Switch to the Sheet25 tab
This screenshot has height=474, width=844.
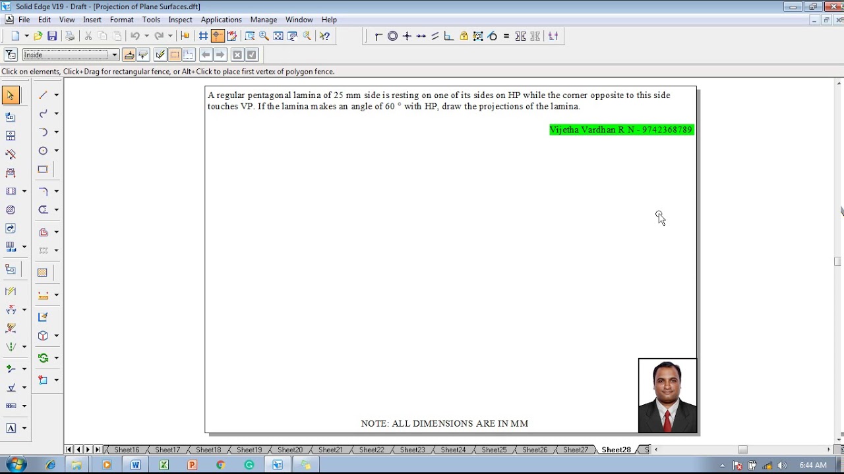point(494,450)
